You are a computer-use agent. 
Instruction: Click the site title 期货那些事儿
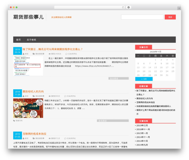point(28,17)
